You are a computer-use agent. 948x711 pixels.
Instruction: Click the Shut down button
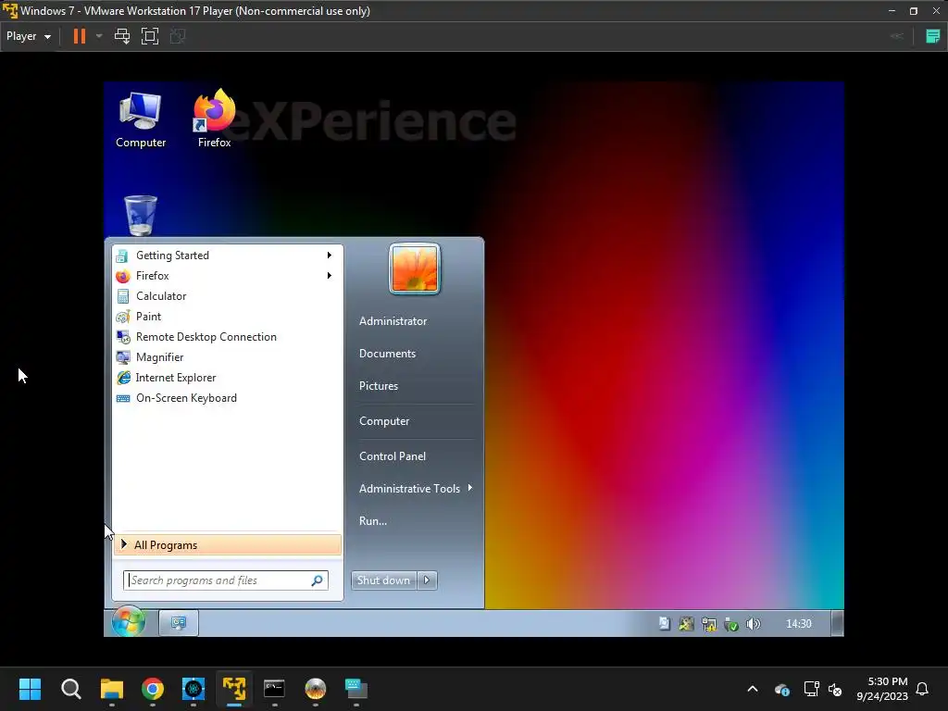(x=383, y=580)
